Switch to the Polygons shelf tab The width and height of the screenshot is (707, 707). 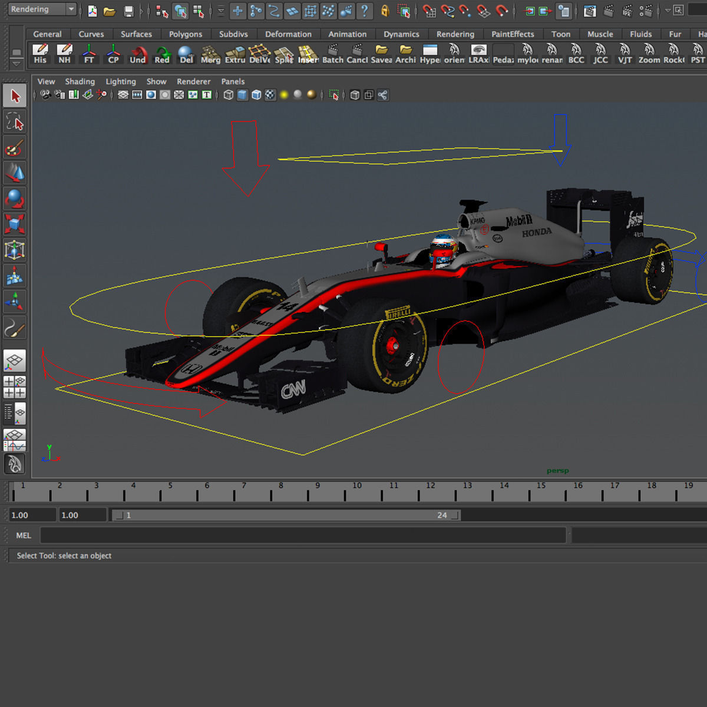tap(186, 34)
